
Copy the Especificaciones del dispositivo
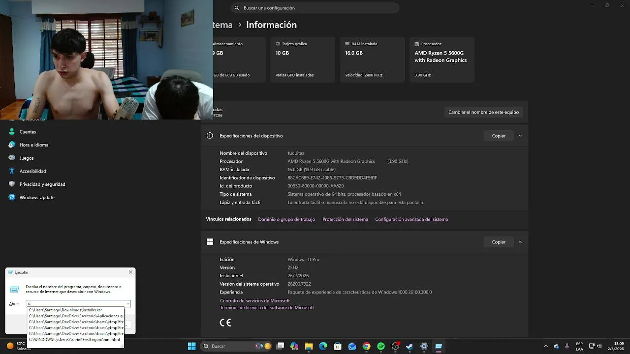tap(499, 136)
